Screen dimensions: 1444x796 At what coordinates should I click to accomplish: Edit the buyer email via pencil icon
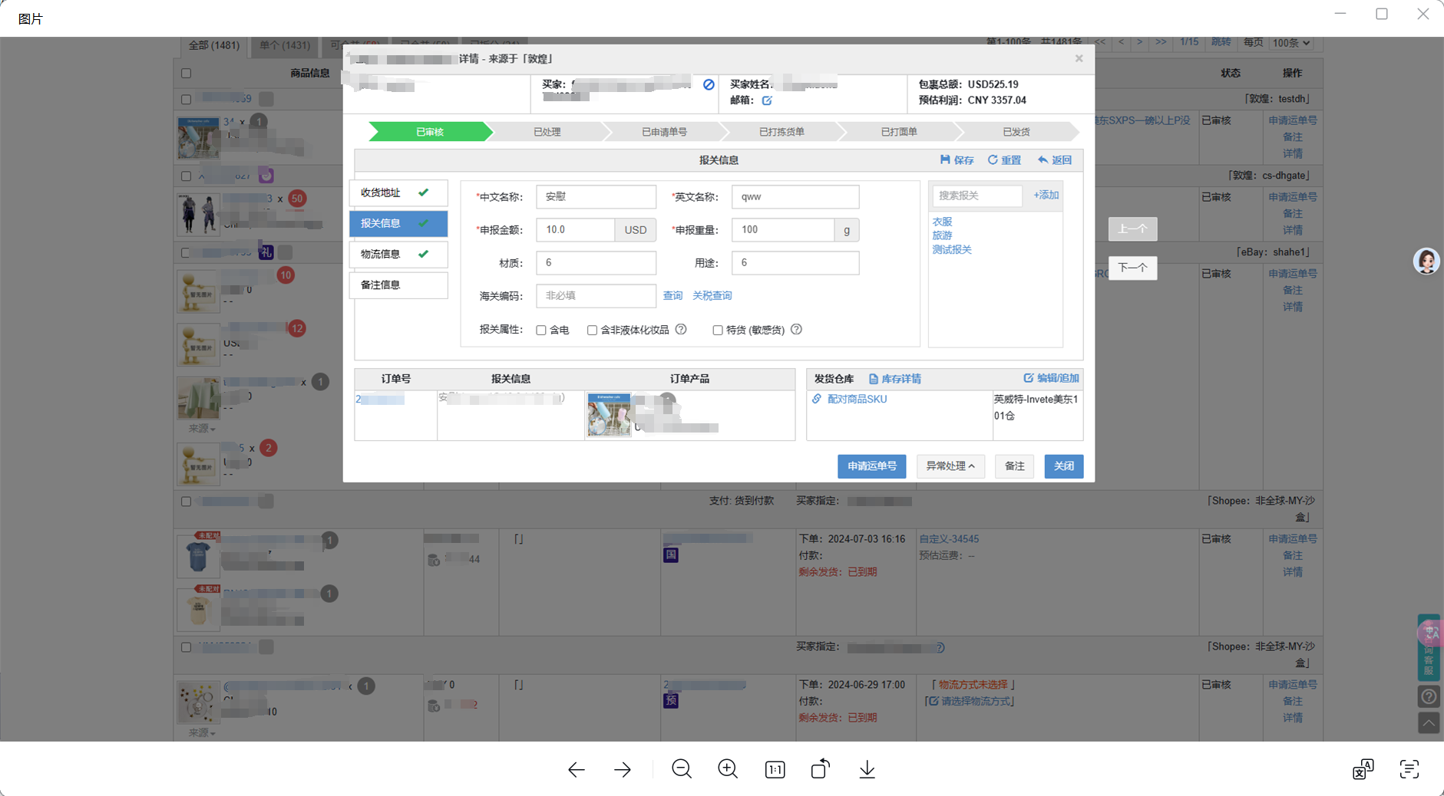click(x=767, y=100)
